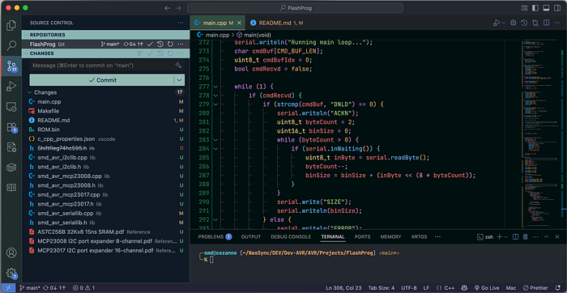
Task: Toggle secondary side bar visibility
Action: click(x=557, y=8)
